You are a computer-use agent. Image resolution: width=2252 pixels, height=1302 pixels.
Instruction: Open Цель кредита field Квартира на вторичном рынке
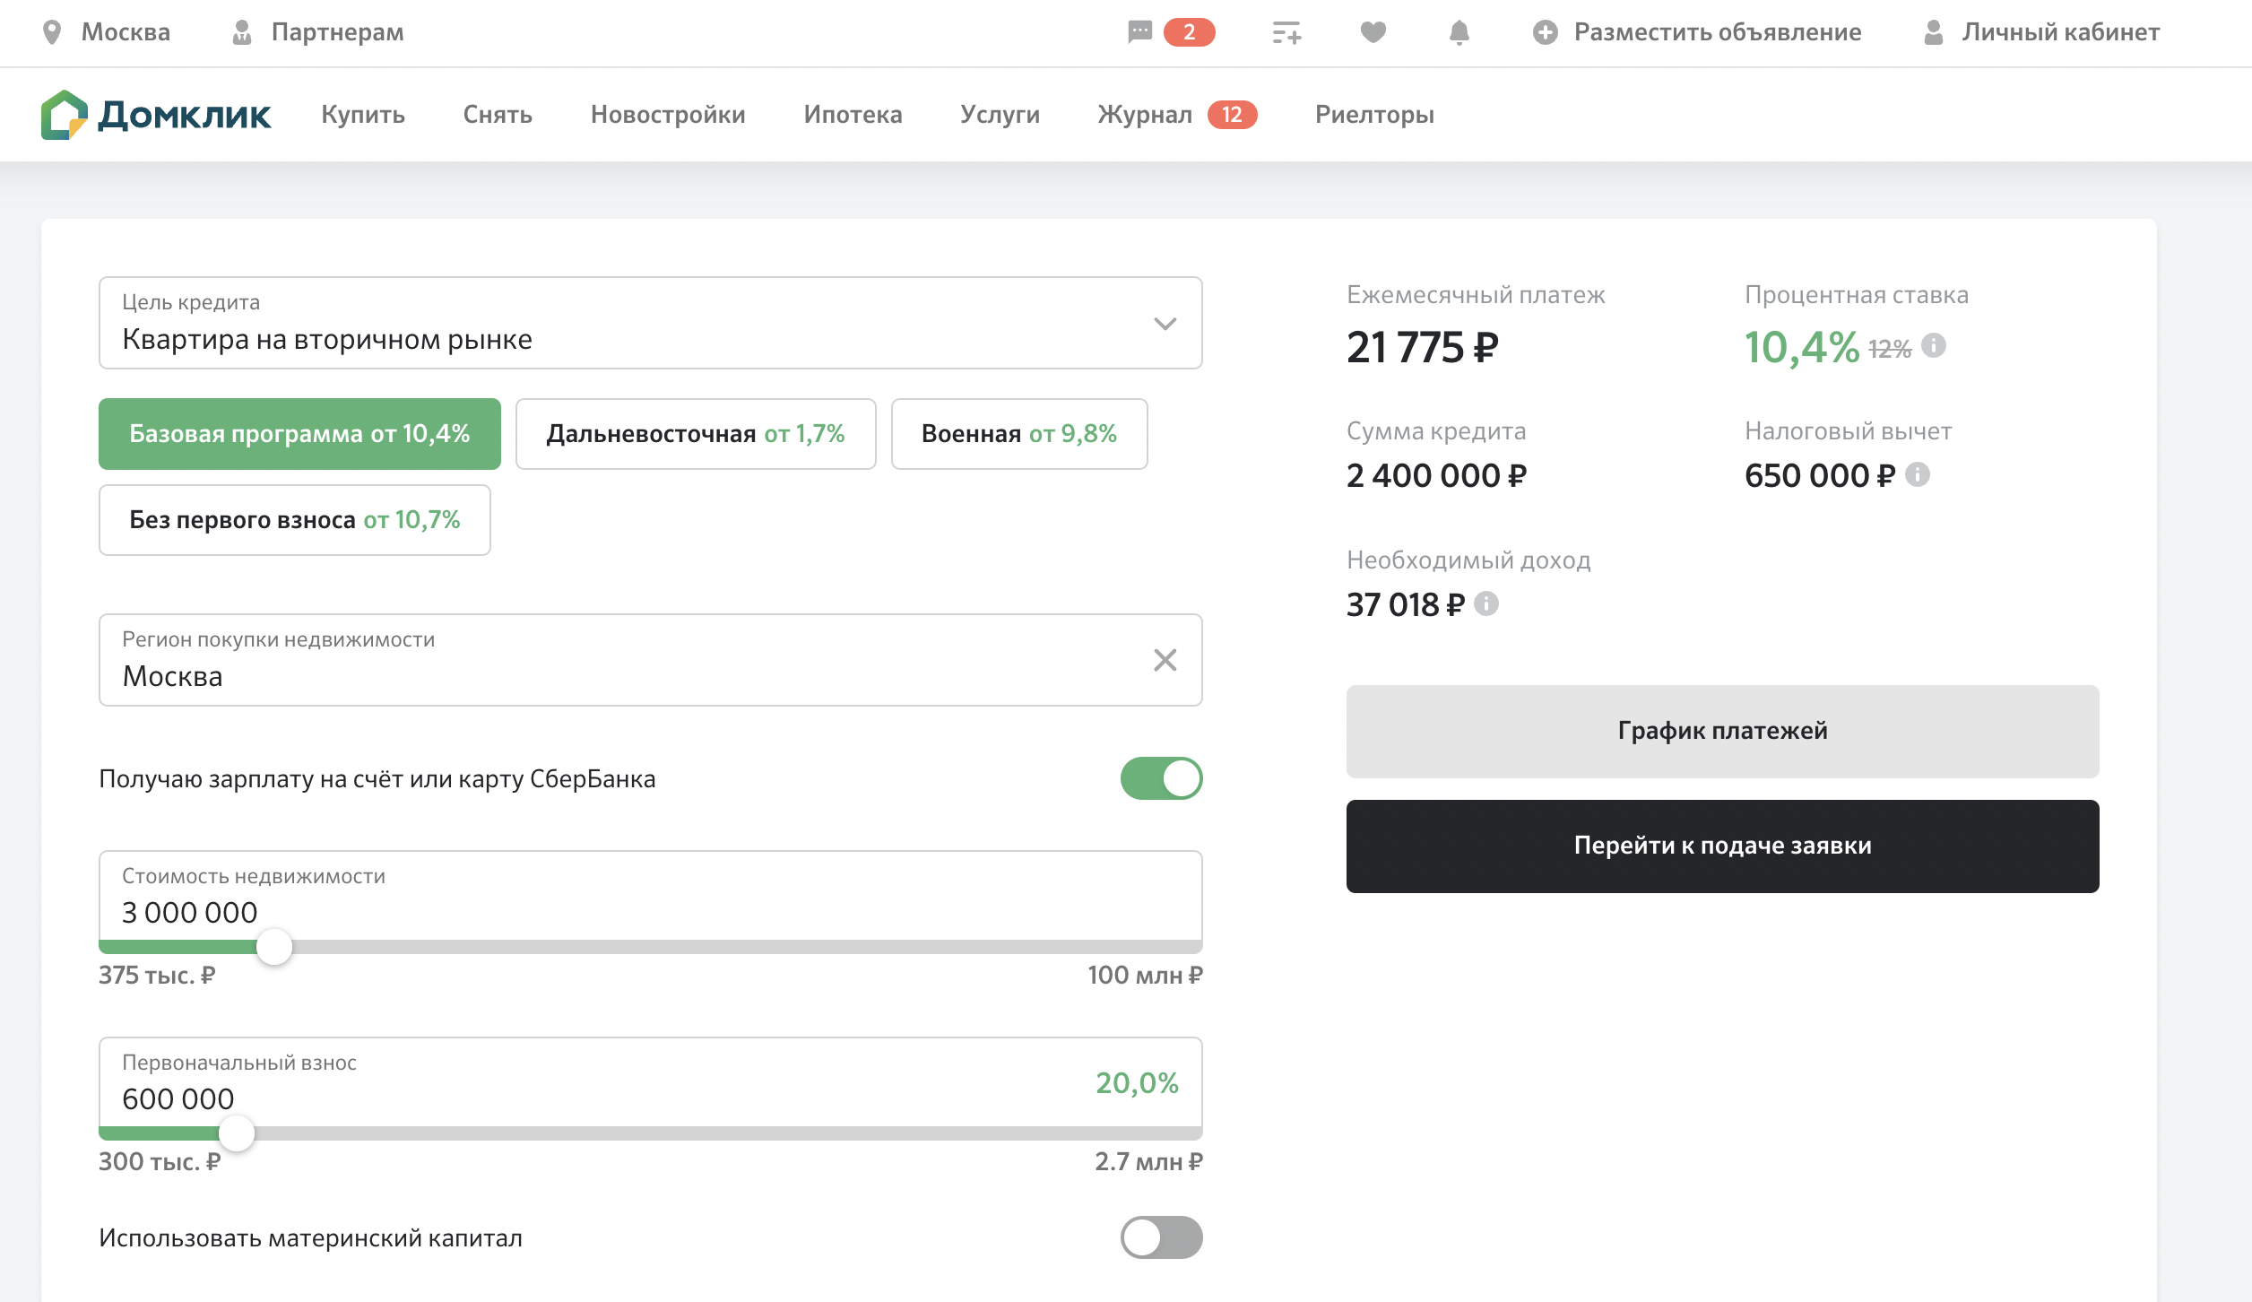(650, 323)
